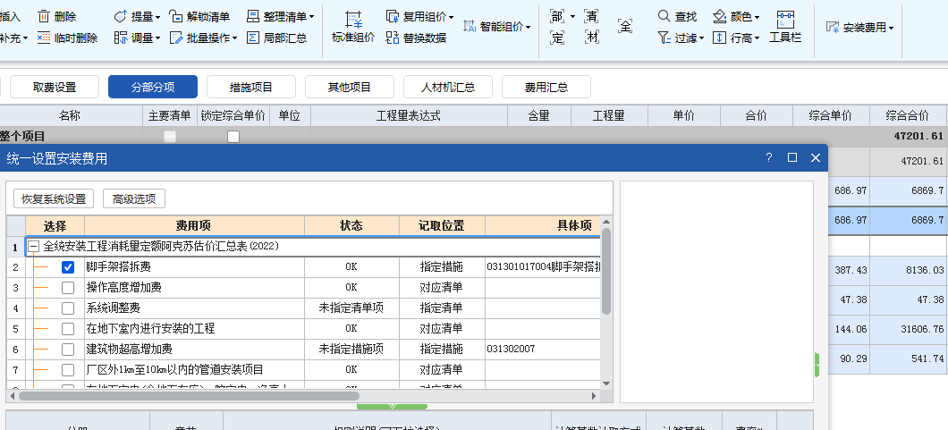Check 建筑物超高增加费 checkbox
Screen dimensions: 948x430
[68, 349]
